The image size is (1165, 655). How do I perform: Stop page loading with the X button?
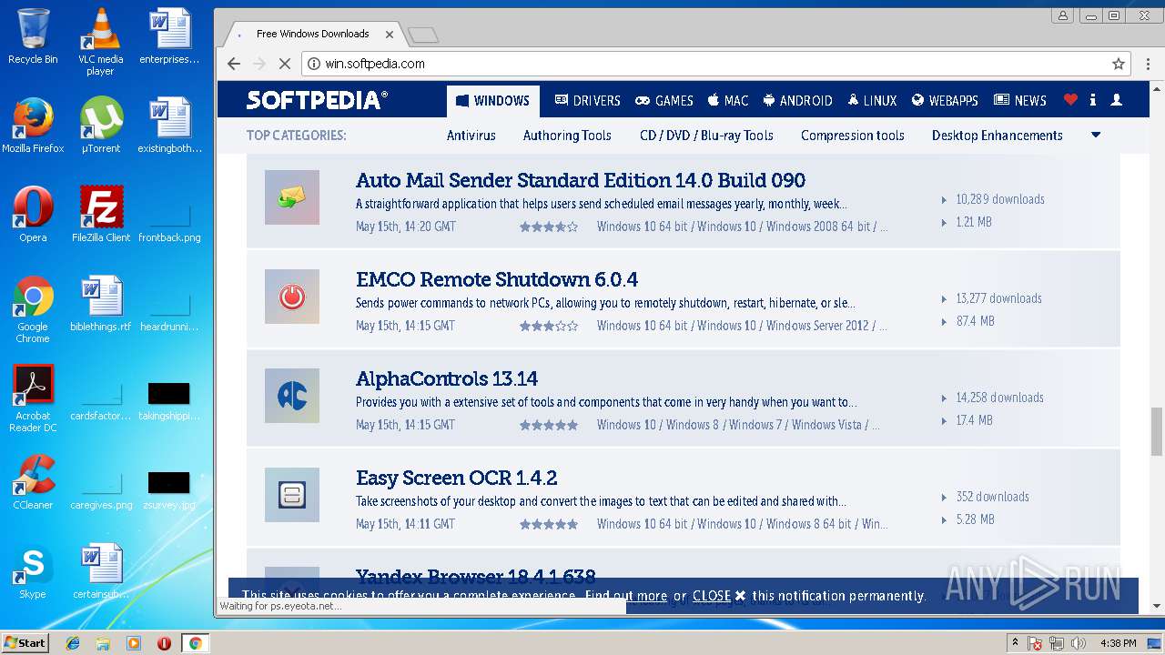coord(284,64)
